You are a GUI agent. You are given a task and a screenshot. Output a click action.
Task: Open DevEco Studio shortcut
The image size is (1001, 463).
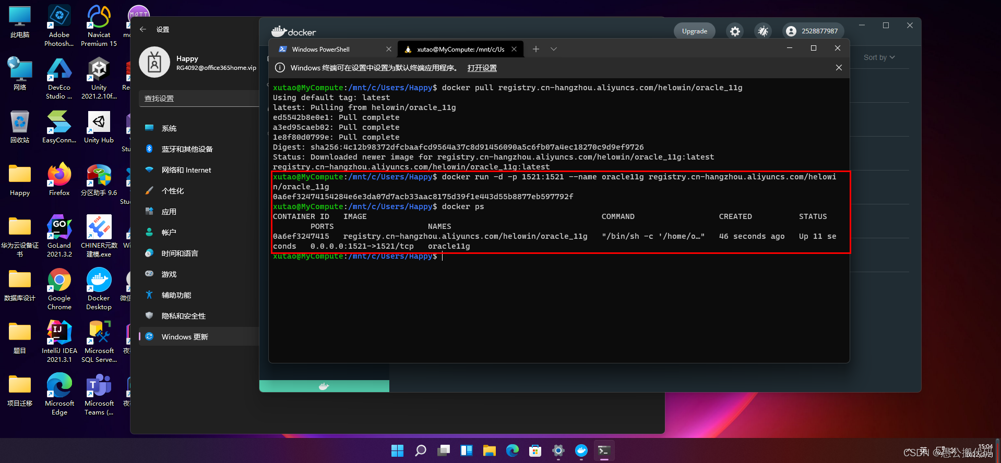pyautogui.click(x=59, y=79)
